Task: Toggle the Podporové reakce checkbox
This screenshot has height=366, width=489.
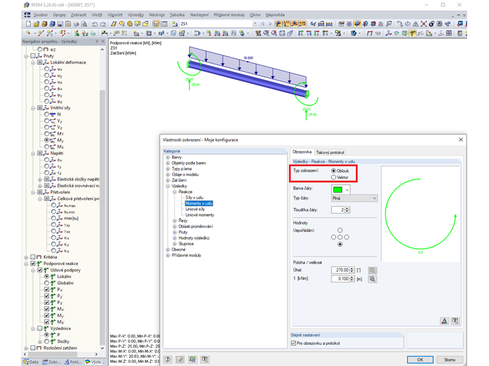Action: click(x=33, y=264)
